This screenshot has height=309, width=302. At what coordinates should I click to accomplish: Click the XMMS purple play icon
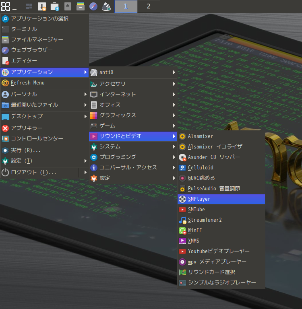pos(182,241)
